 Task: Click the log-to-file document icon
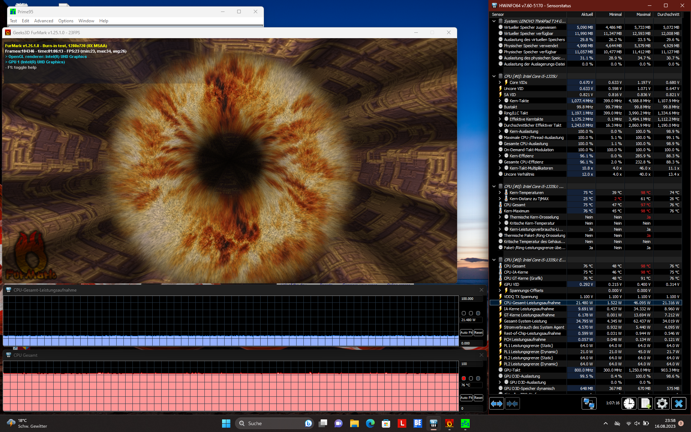[645, 403]
